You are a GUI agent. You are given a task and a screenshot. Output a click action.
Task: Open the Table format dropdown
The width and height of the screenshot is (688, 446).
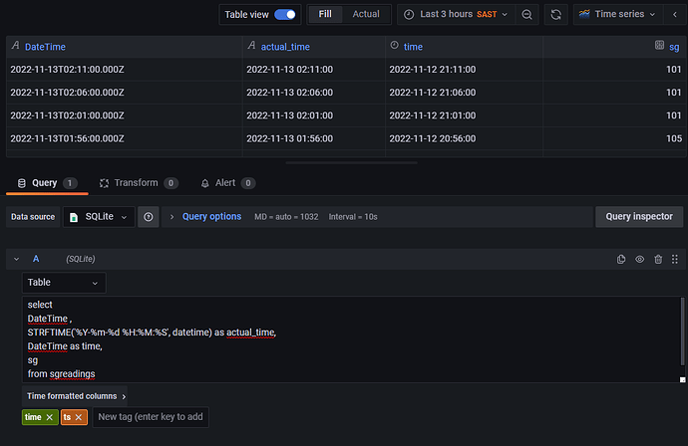coord(64,283)
